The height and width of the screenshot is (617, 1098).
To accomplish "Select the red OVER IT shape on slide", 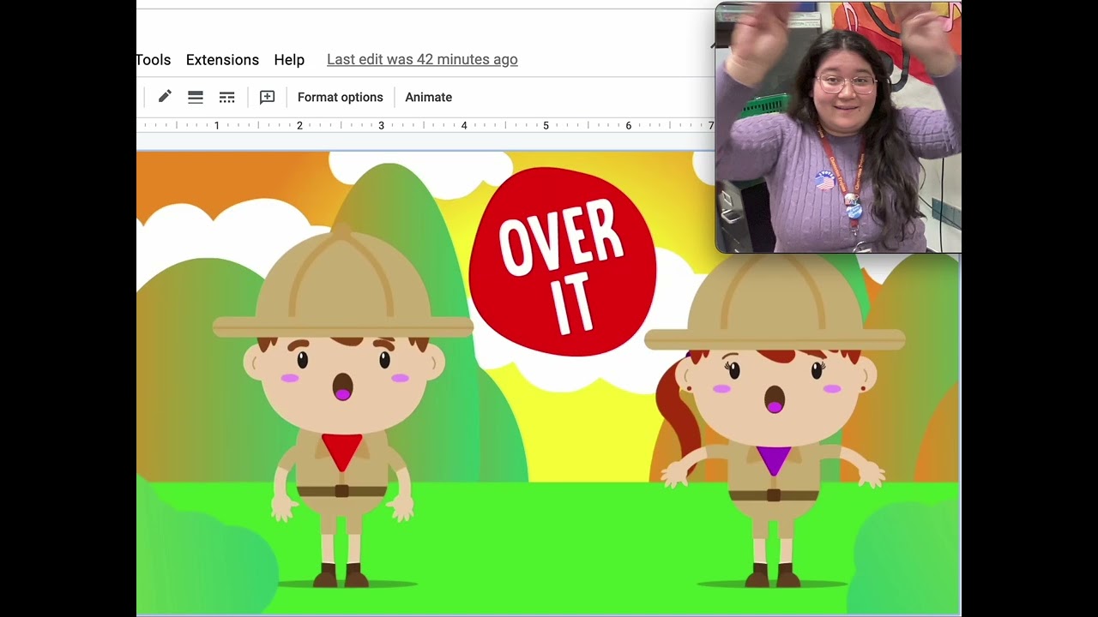I will tap(562, 261).
